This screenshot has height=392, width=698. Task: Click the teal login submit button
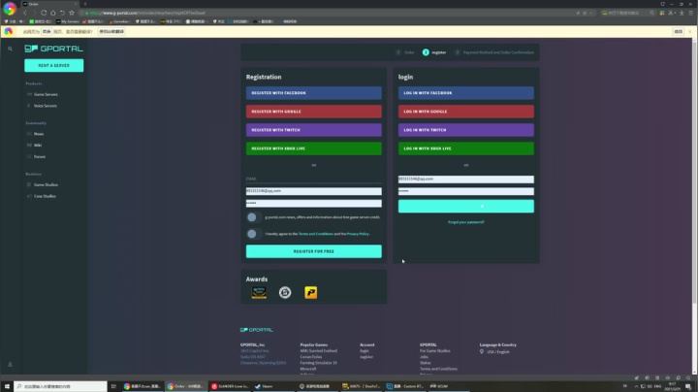[x=466, y=207]
